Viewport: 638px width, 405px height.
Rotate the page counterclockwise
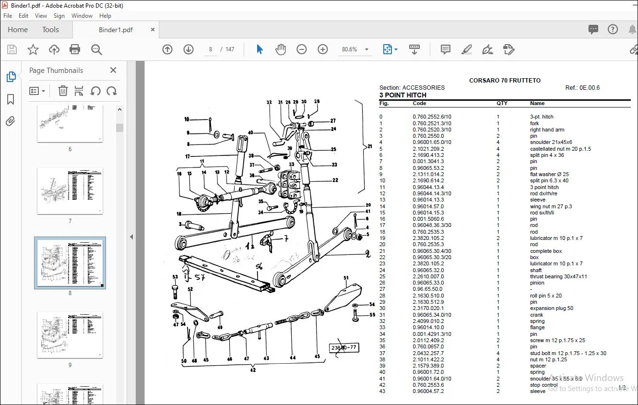click(95, 91)
